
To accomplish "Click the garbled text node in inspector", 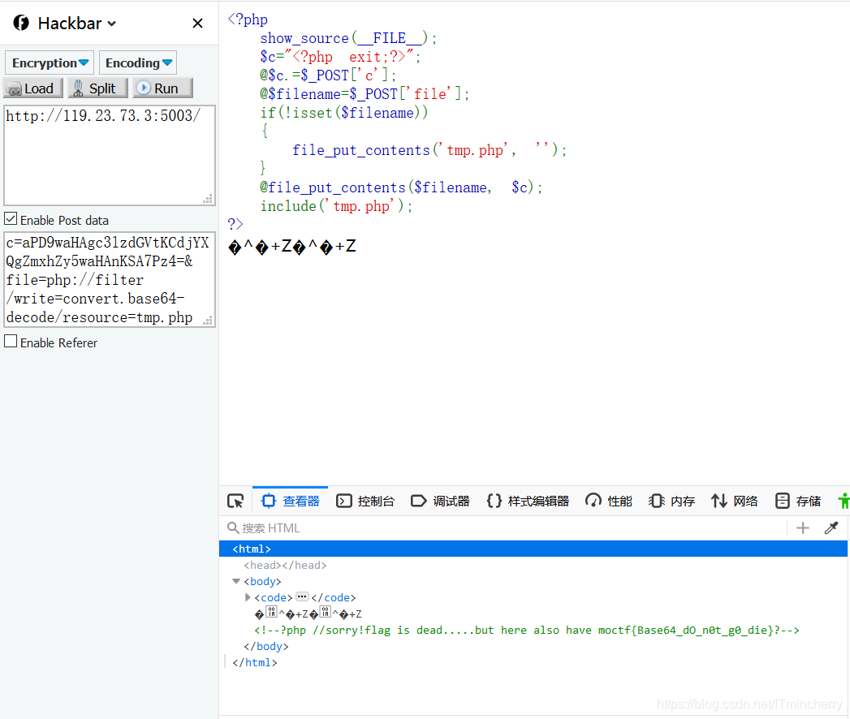I will (x=308, y=614).
